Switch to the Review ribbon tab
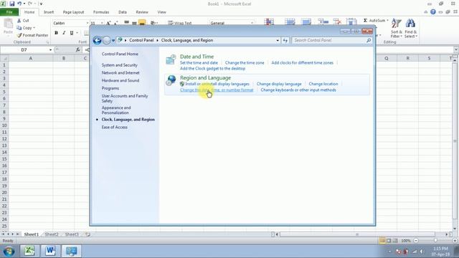 pyautogui.click(x=142, y=12)
